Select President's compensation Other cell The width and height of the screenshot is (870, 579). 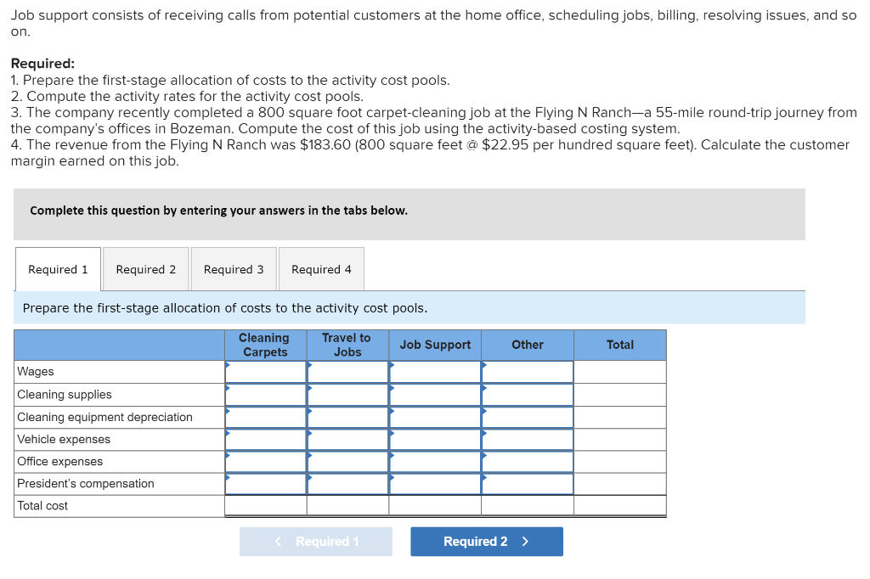pos(528,484)
